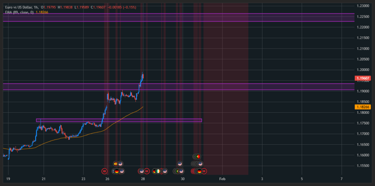Click the US flag beside the Spain flag
This screenshot has width=375, height=186.
tap(120, 164)
